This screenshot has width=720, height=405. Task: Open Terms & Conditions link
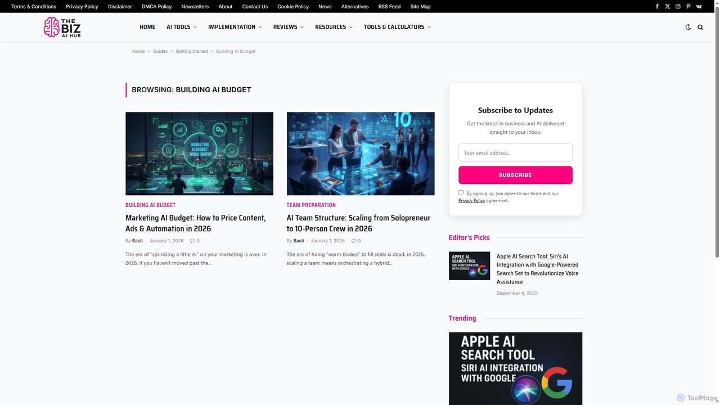point(34,6)
